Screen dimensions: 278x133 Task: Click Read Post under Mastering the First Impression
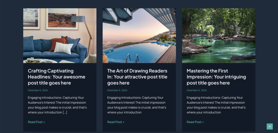pos(195,122)
